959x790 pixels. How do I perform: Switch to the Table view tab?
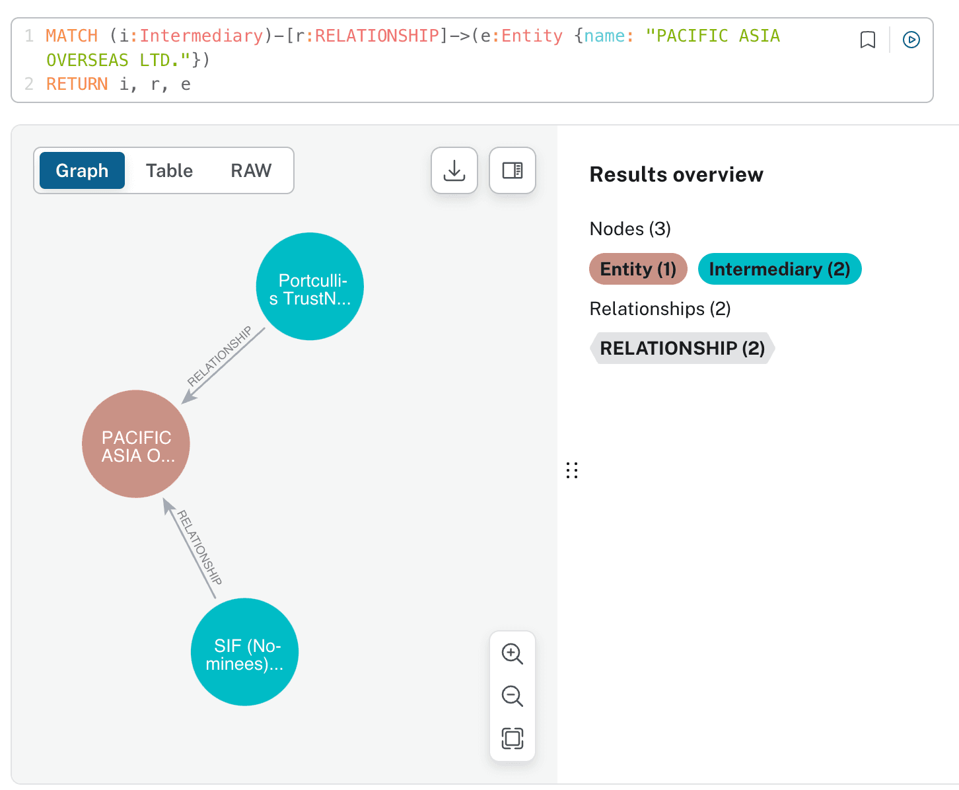pyautogui.click(x=169, y=170)
